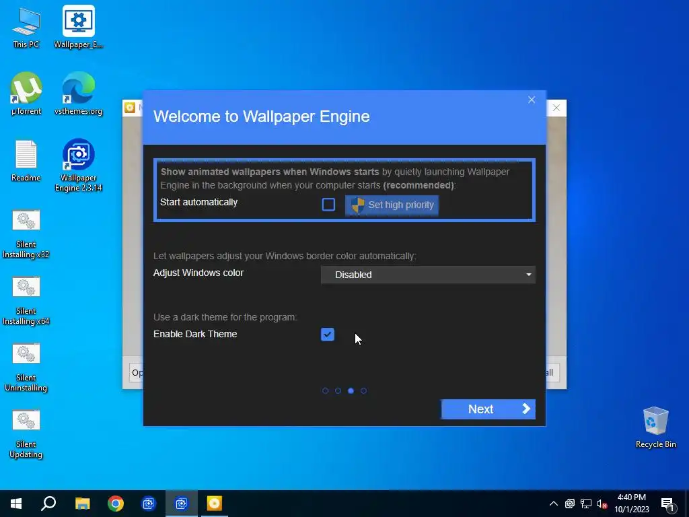The height and width of the screenshot is (517, 689).
Task: Open Google Chrome from taskbar
Action: click(116, 504)
